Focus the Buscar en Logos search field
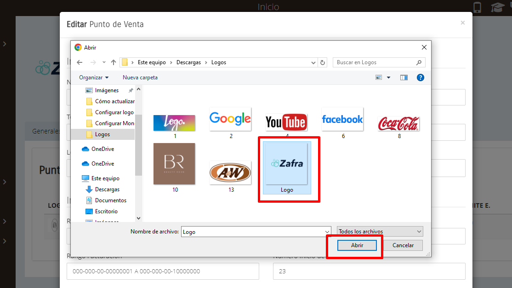The height and width of the screenshot is (288, 512). coord(379,62)
